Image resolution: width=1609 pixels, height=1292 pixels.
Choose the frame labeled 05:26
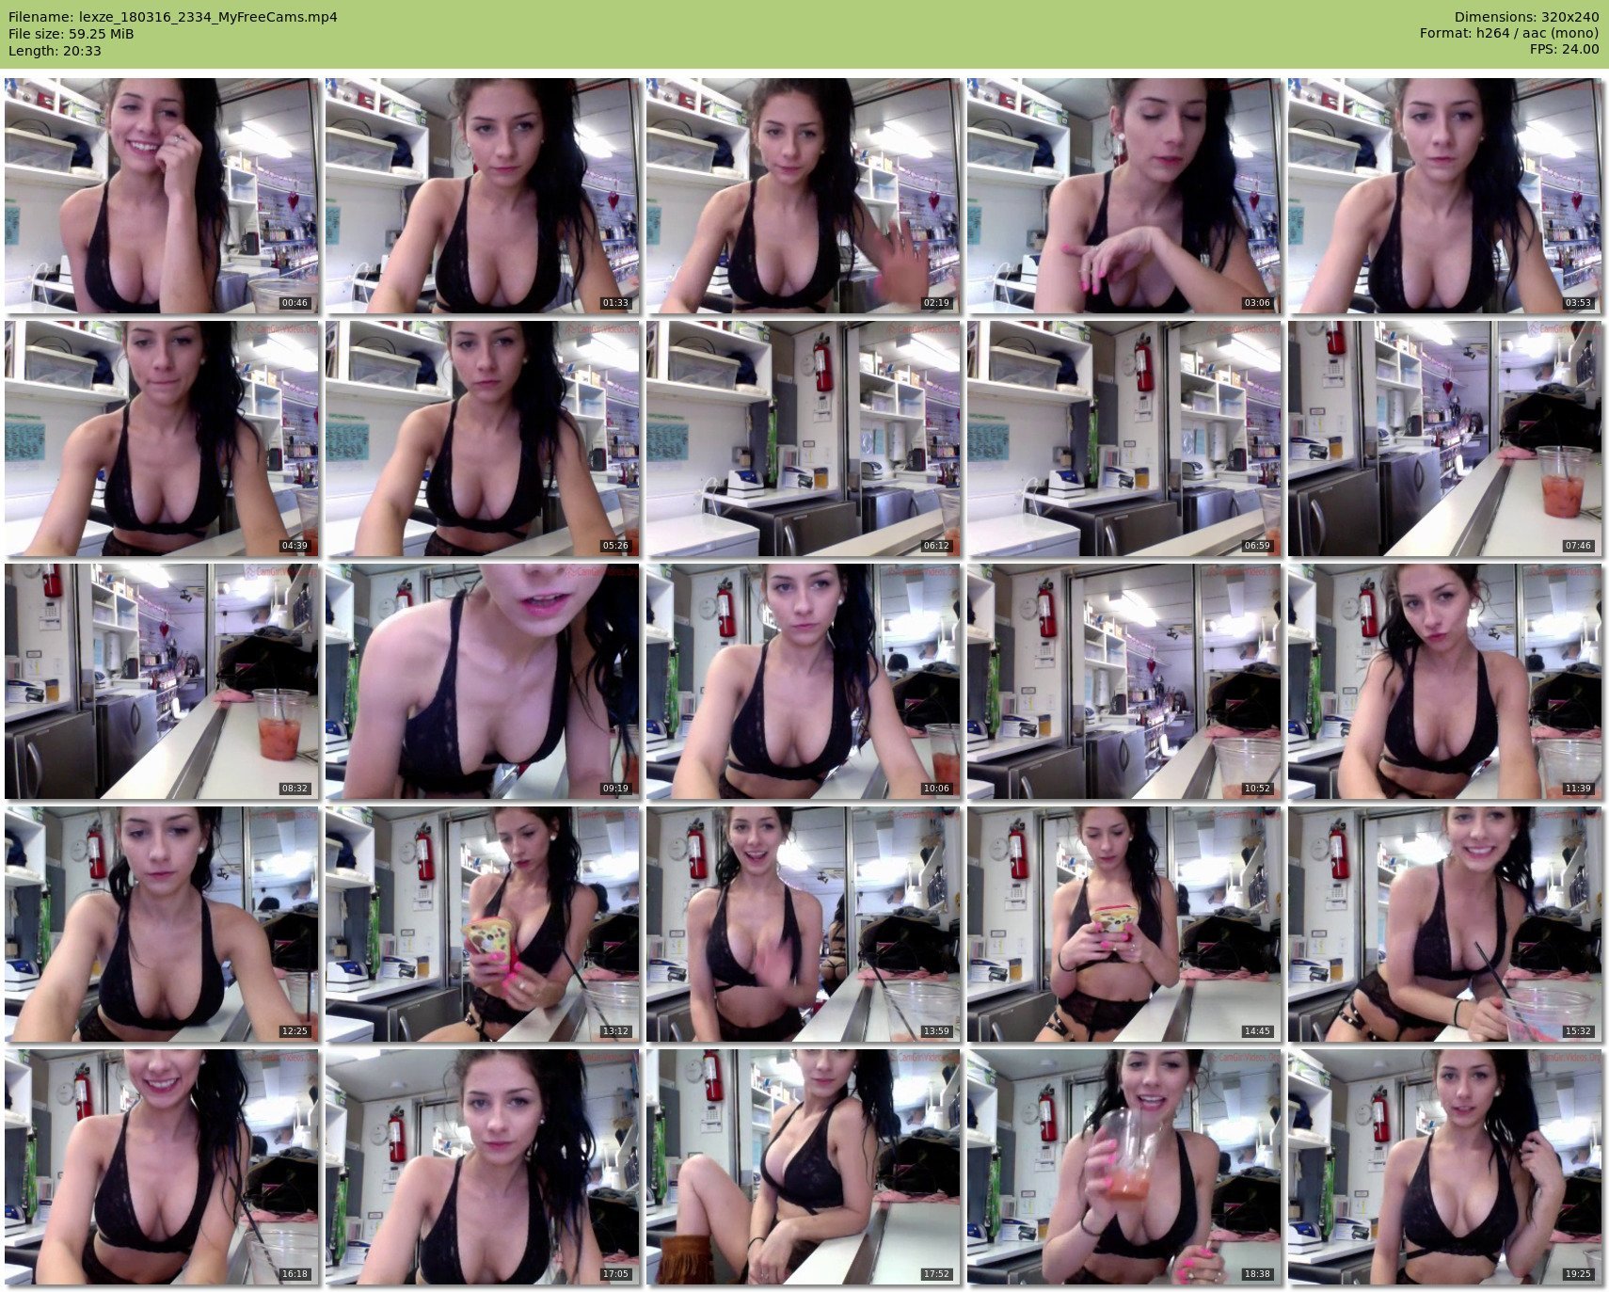click(482, 439)
